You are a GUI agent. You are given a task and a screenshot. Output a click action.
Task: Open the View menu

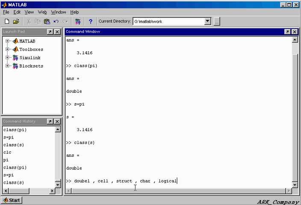click(x=29, y=12)
